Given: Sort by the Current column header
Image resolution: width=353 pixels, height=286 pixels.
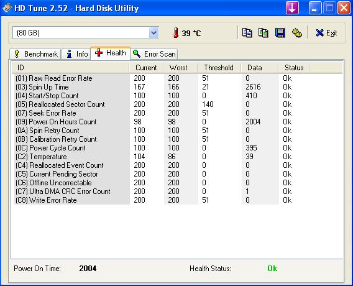Looking at the screenshot, I should (x=146, y=68).
